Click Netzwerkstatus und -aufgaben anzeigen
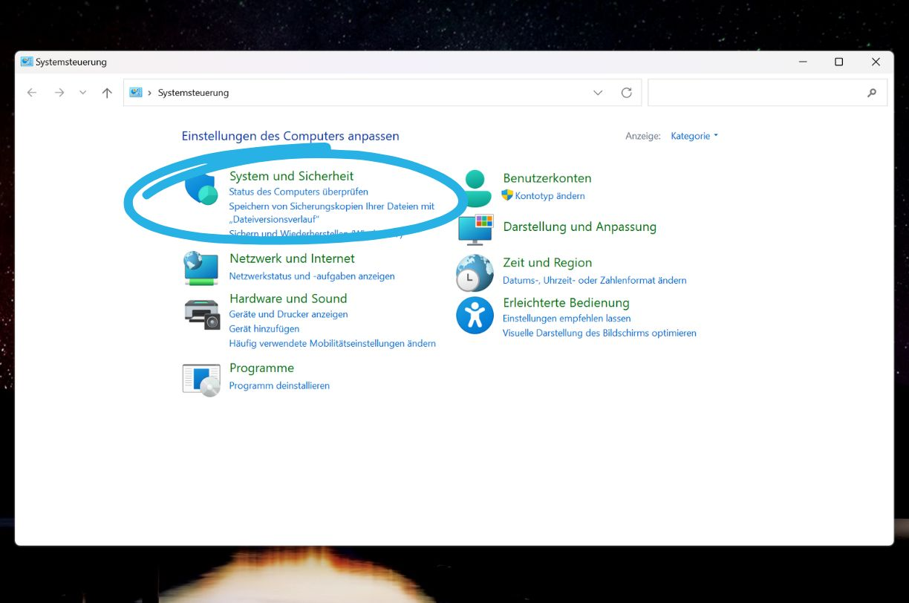 click(x=312, y=276)
